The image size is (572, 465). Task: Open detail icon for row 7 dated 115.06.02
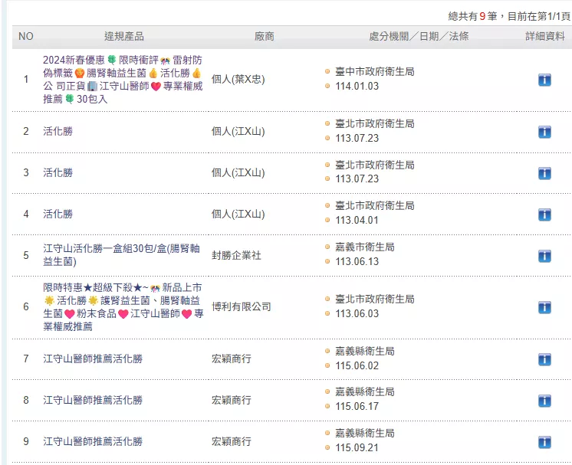click(x=544, y=359)
